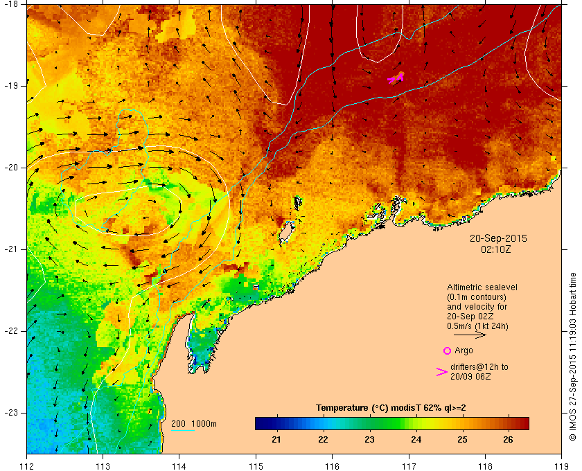Click the 'Temperature (°C) modisT 62% ql>=2' title
582x471 pixels.
(391, 408)
